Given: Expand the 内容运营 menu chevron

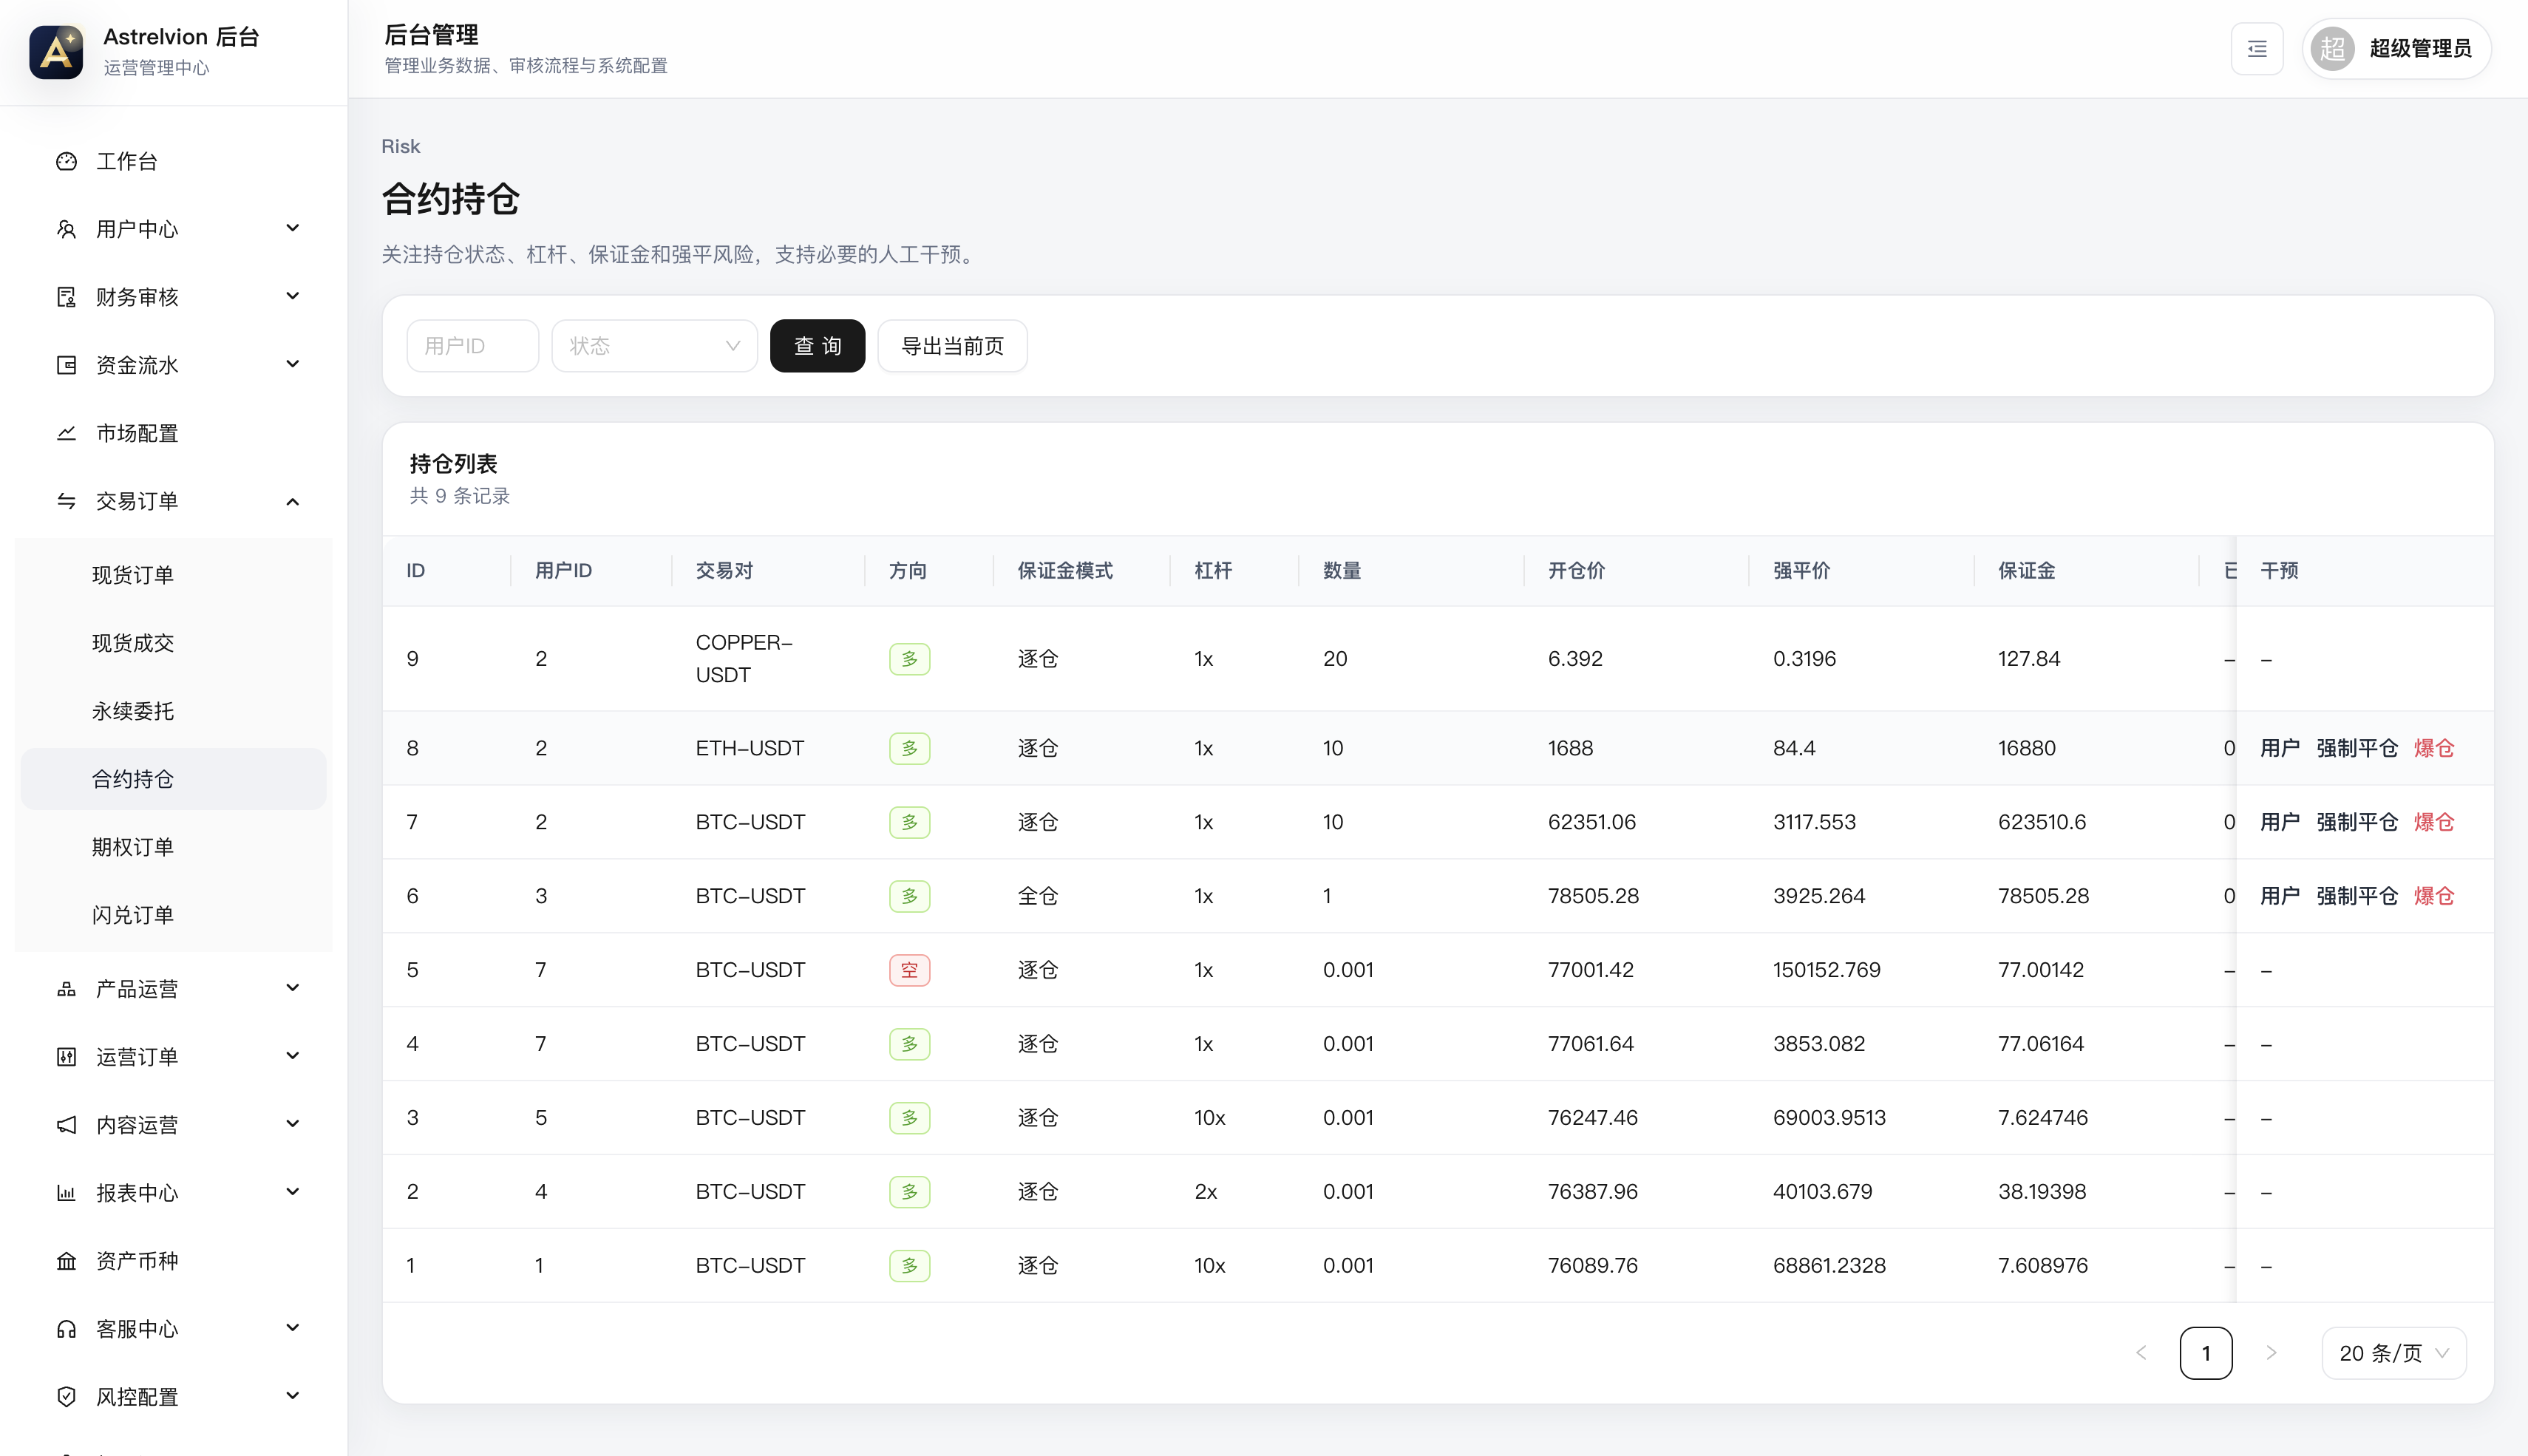Looking at the screenshot, I should click(293, 1124).
